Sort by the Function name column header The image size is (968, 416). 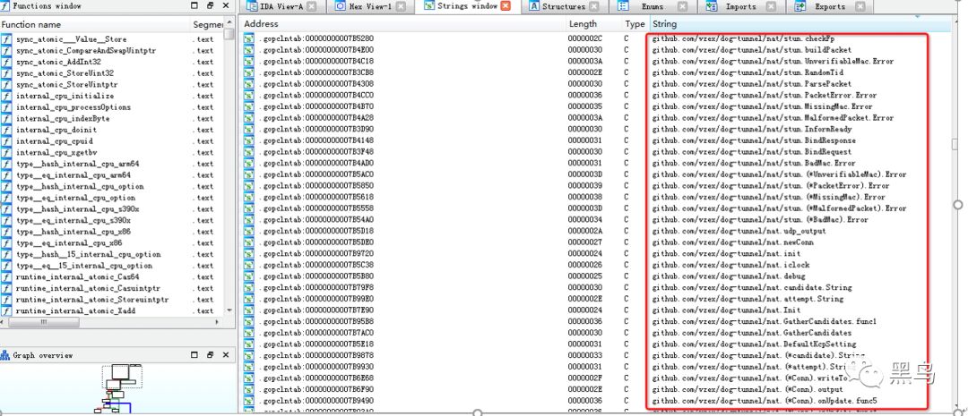tap(95, 25)
